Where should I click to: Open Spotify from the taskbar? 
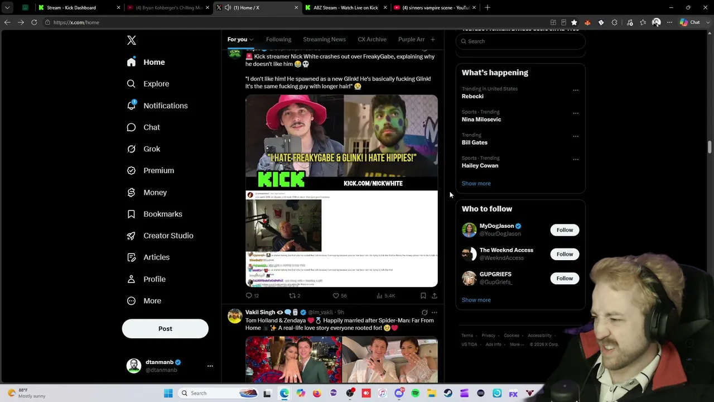[415, 393]
